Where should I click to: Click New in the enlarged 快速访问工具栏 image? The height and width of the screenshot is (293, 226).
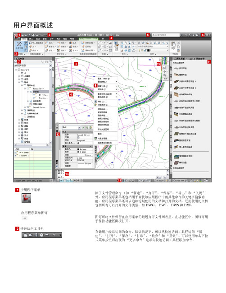26,235
